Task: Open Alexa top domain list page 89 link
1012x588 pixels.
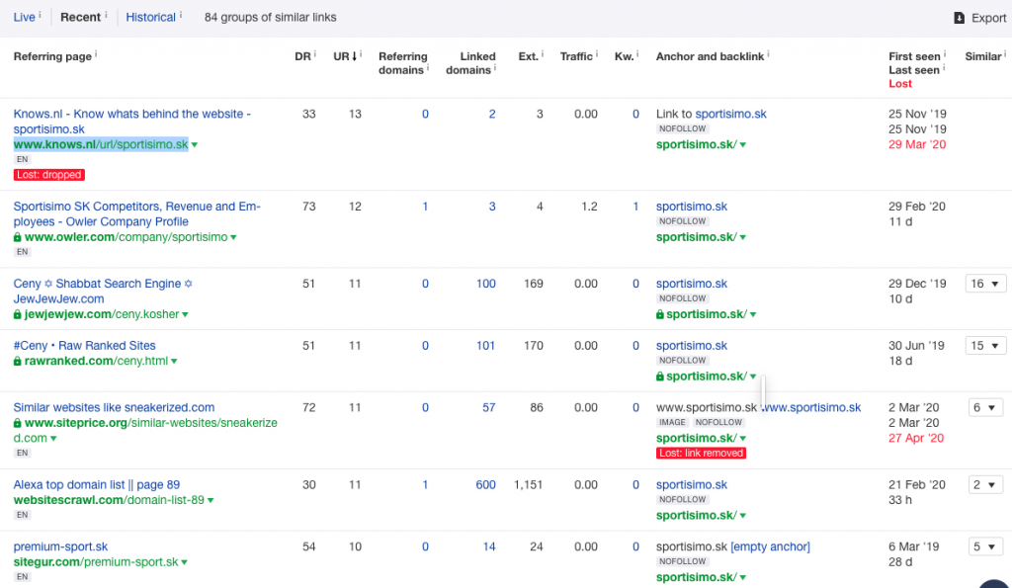Action: [x=97, y=485]
